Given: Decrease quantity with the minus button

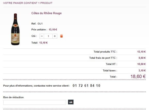Looking at the screenshot, I should (x=42, y=36).
